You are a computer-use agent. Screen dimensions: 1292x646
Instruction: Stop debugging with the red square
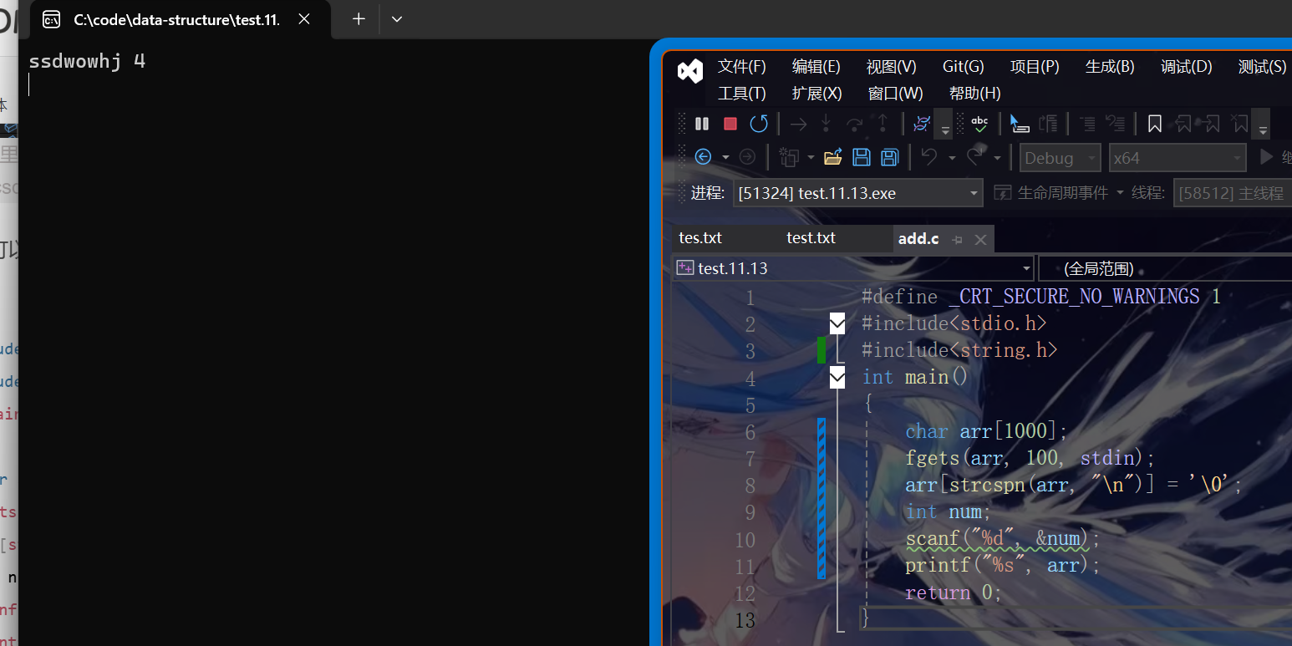(730, 124)
